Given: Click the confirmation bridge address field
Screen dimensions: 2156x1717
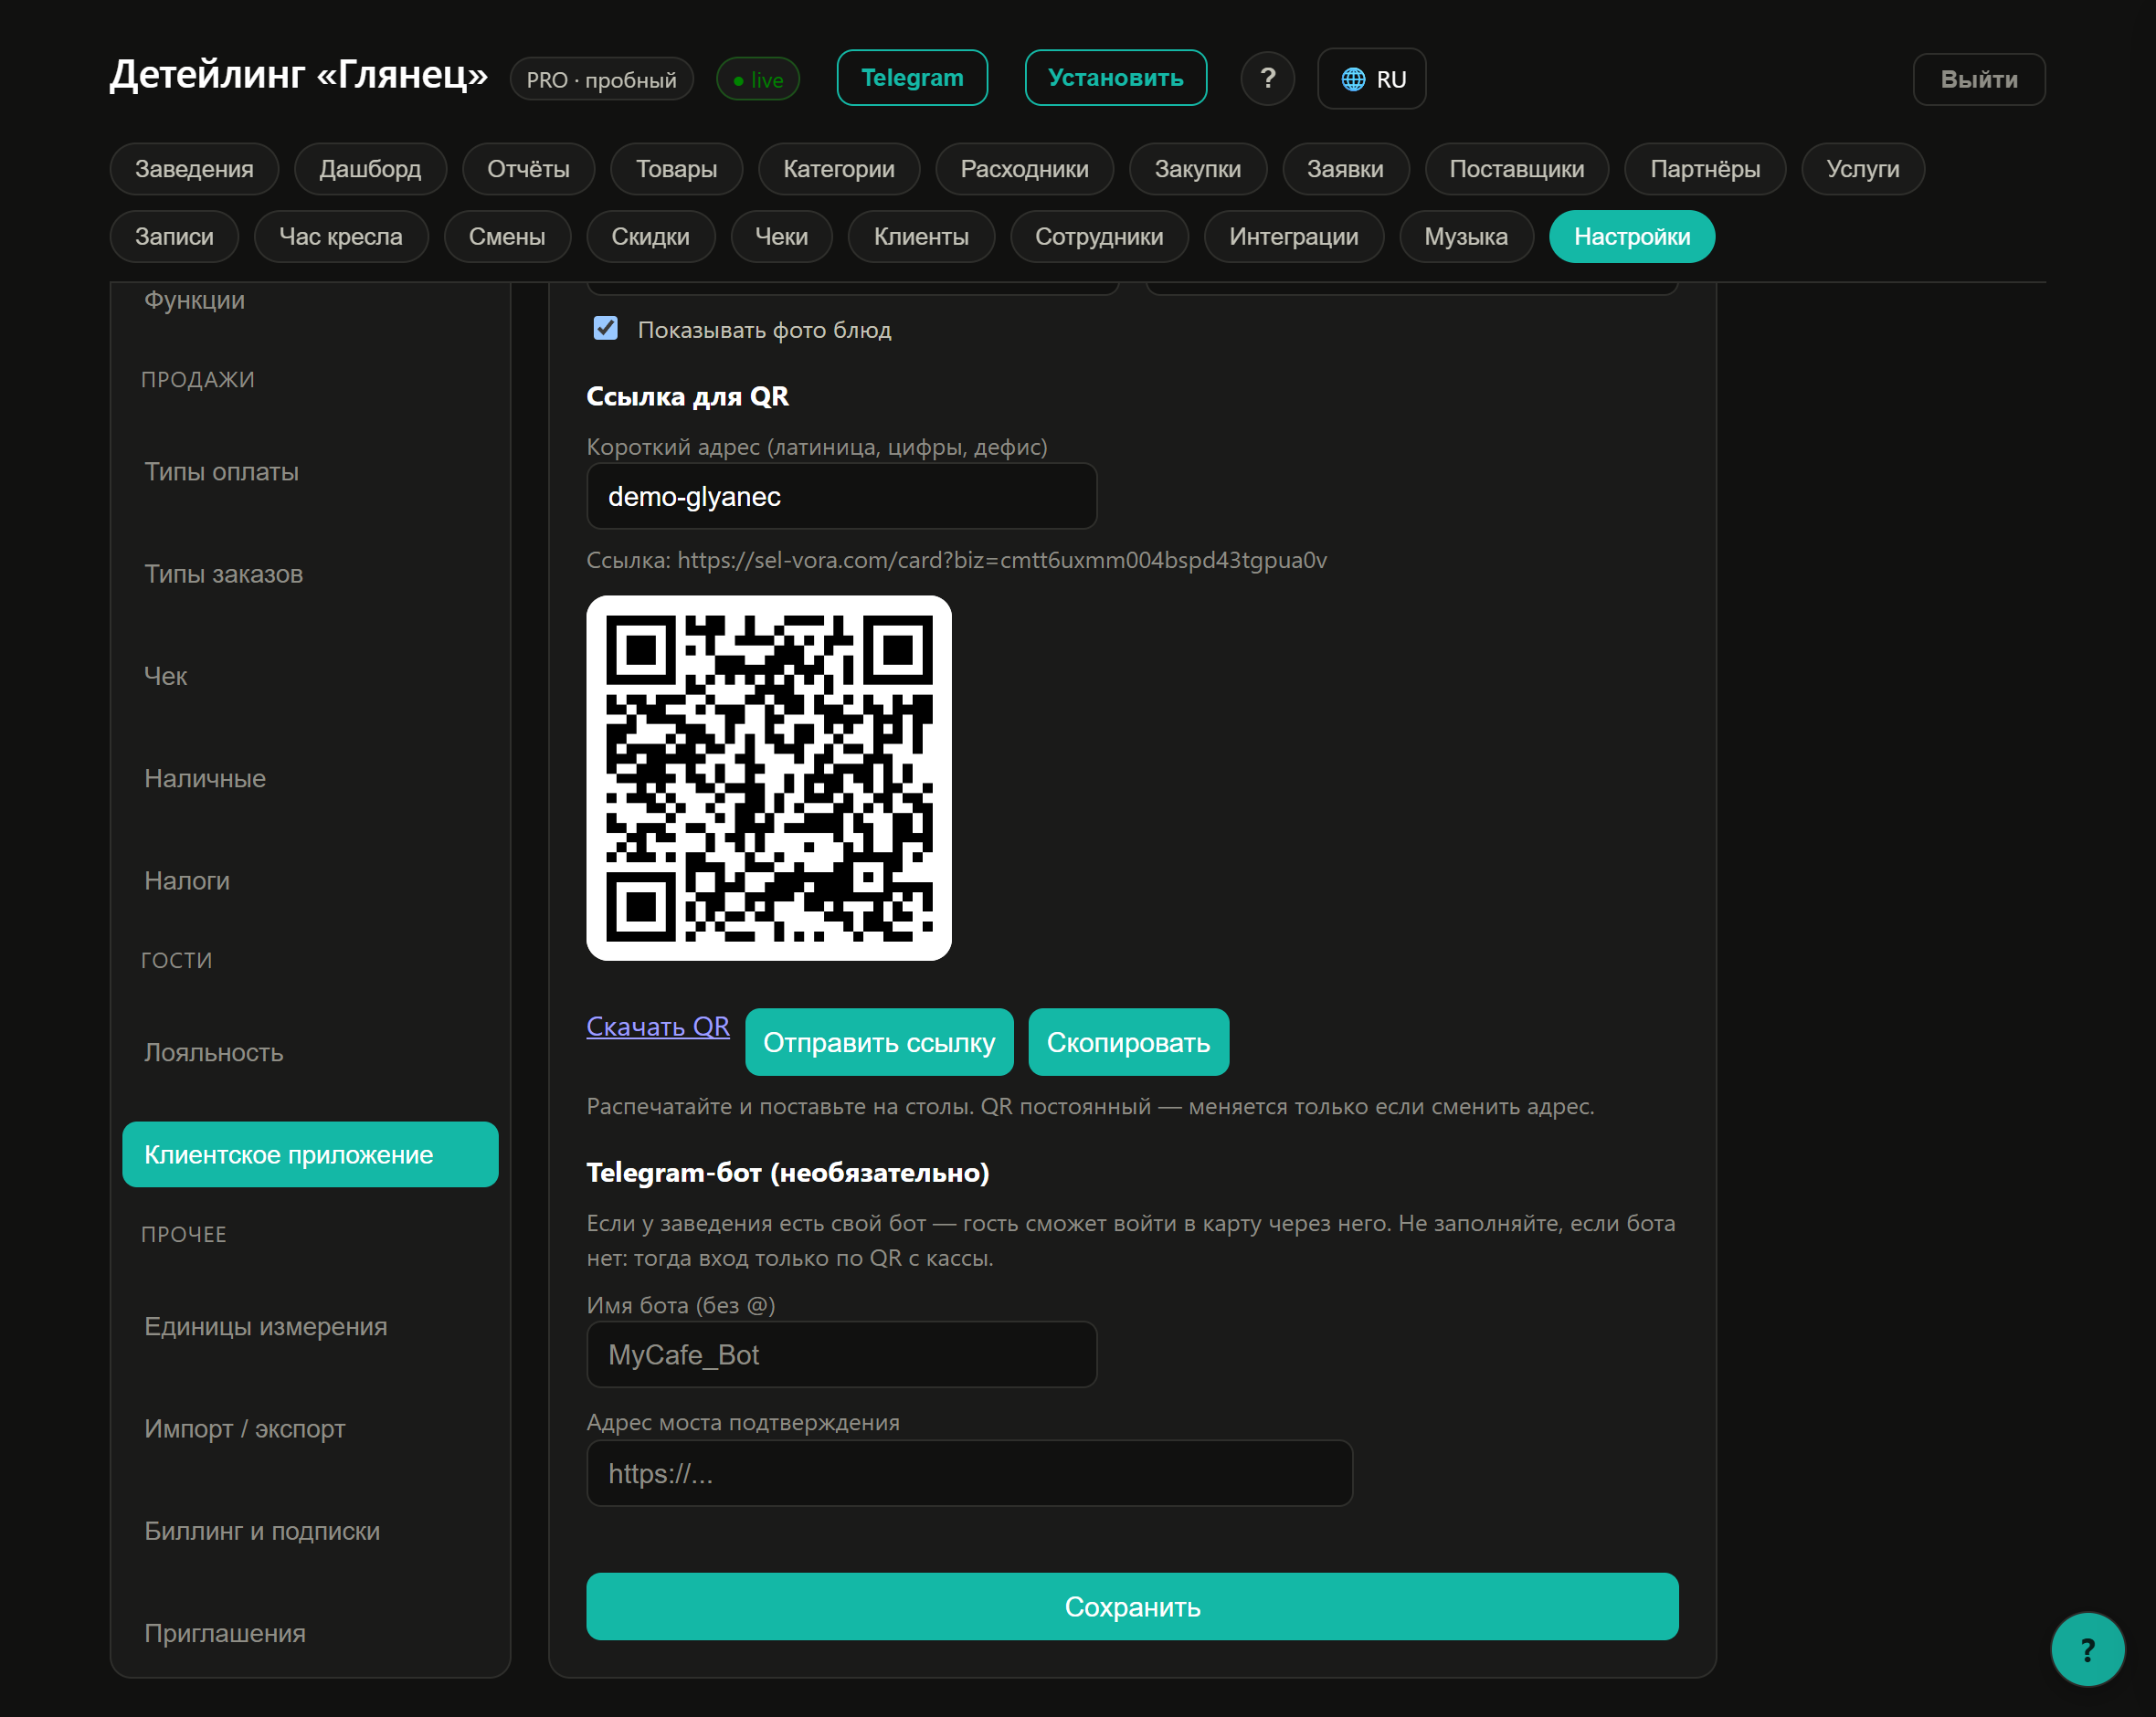Looking at the screenshot, I should (969, 1473).
